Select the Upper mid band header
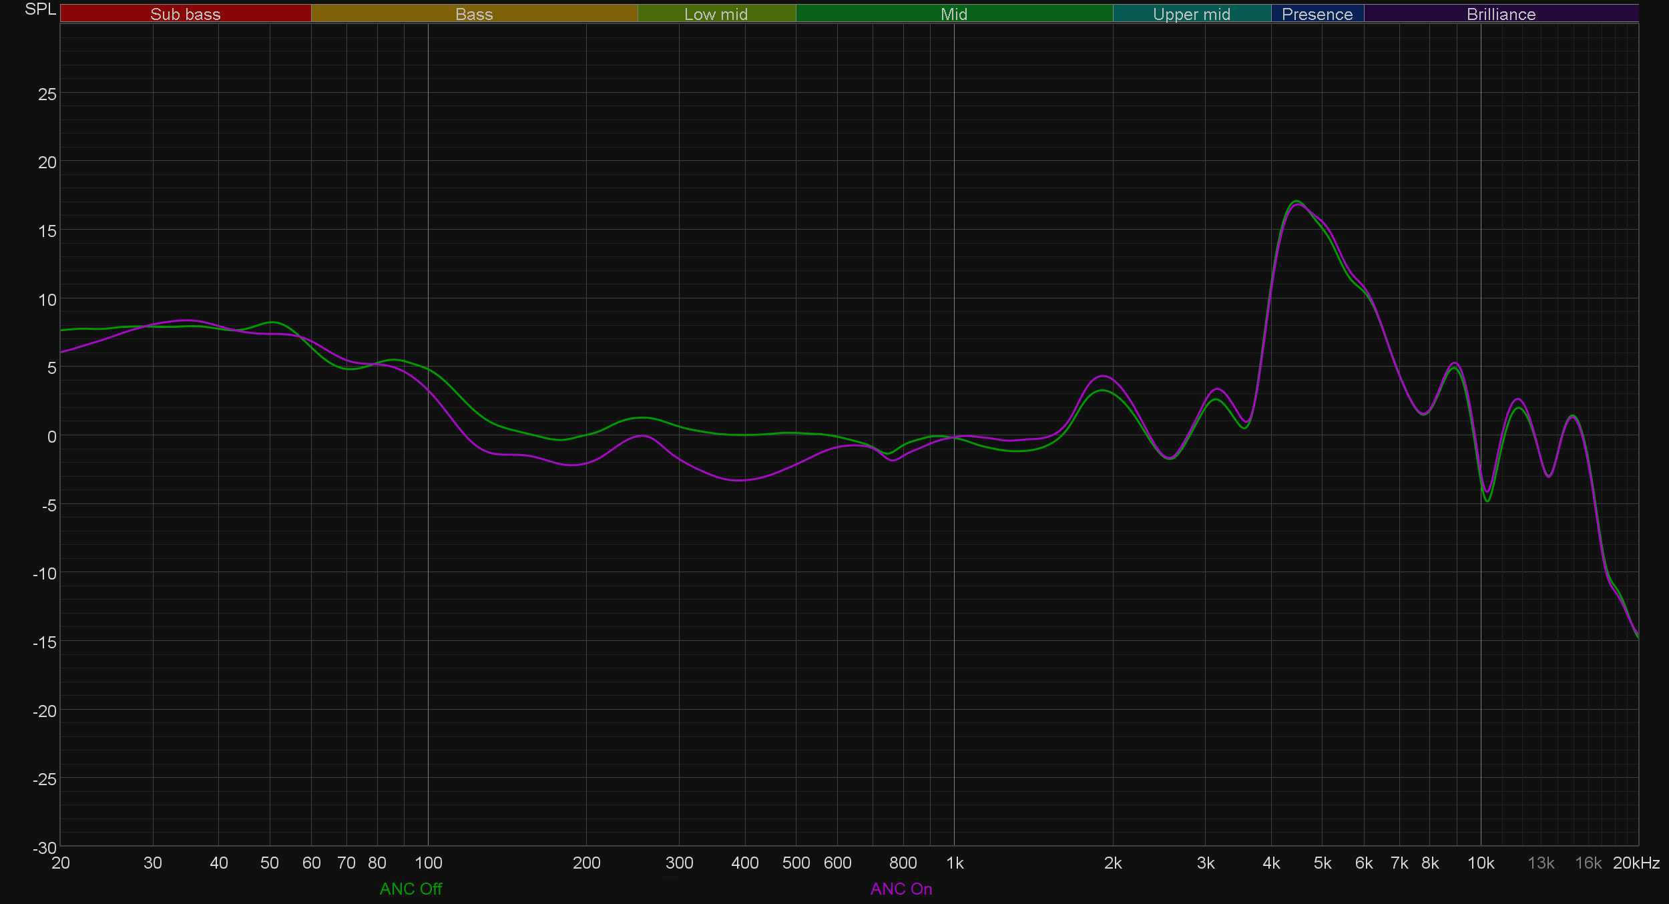This screenshot has width=1669, height=904. (x=1191, y=14)
